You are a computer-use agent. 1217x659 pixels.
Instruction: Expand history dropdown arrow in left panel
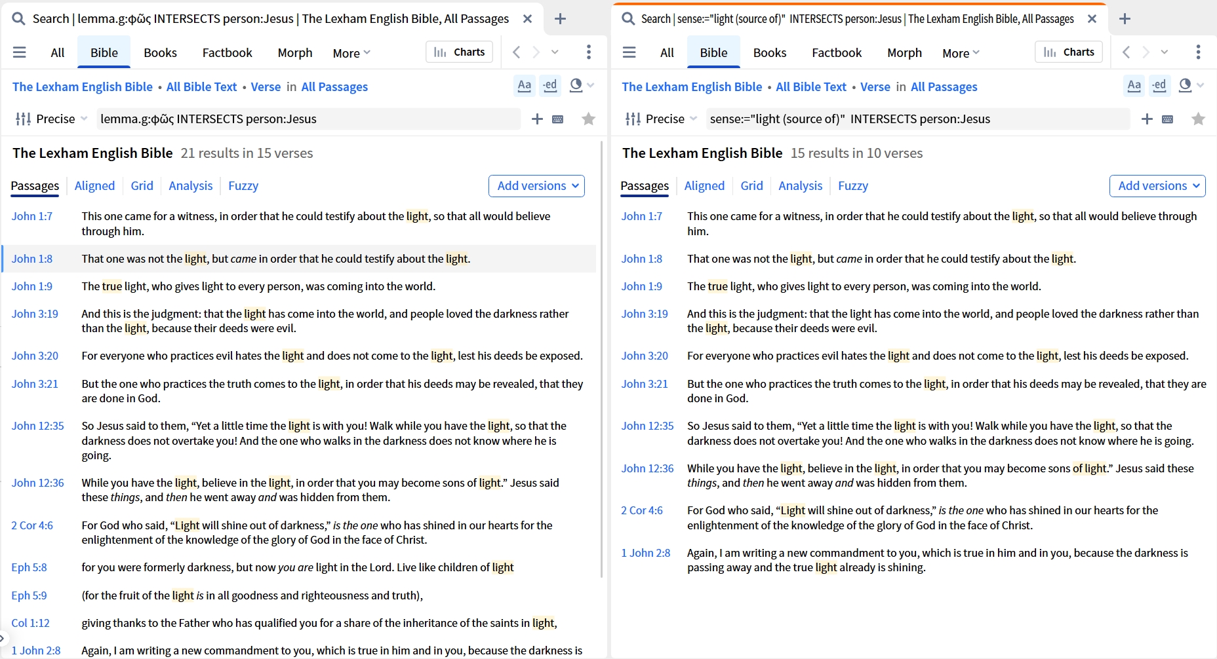click(555, 52)
